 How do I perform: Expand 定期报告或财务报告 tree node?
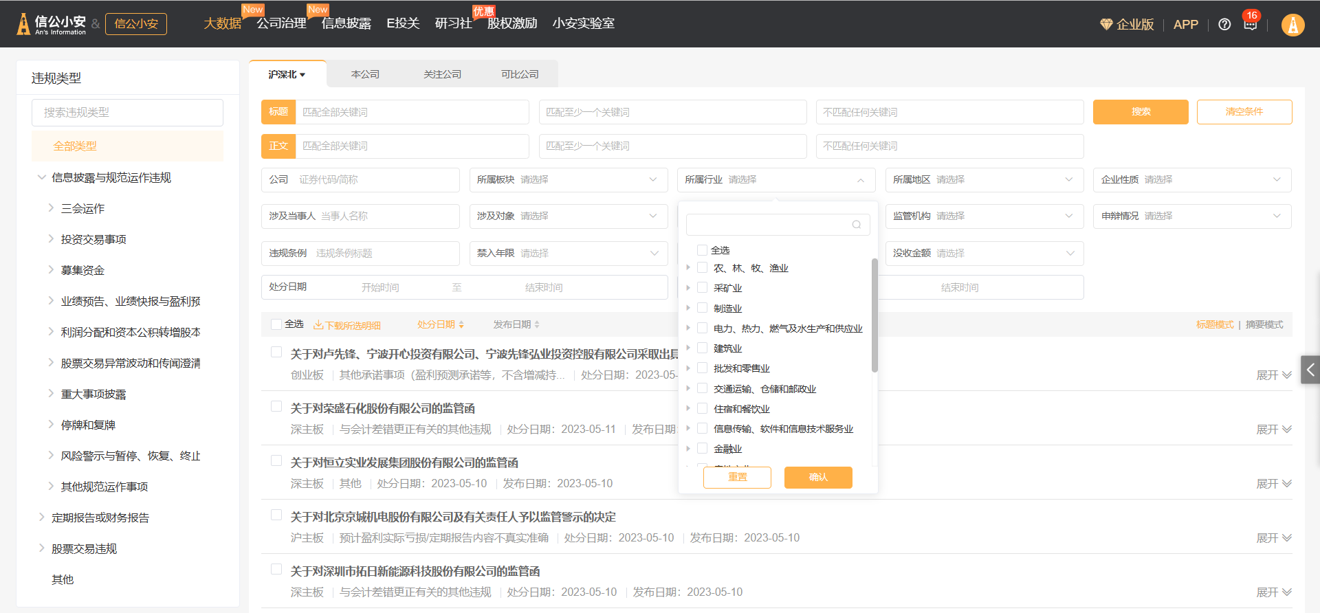(x=41, y=517)
